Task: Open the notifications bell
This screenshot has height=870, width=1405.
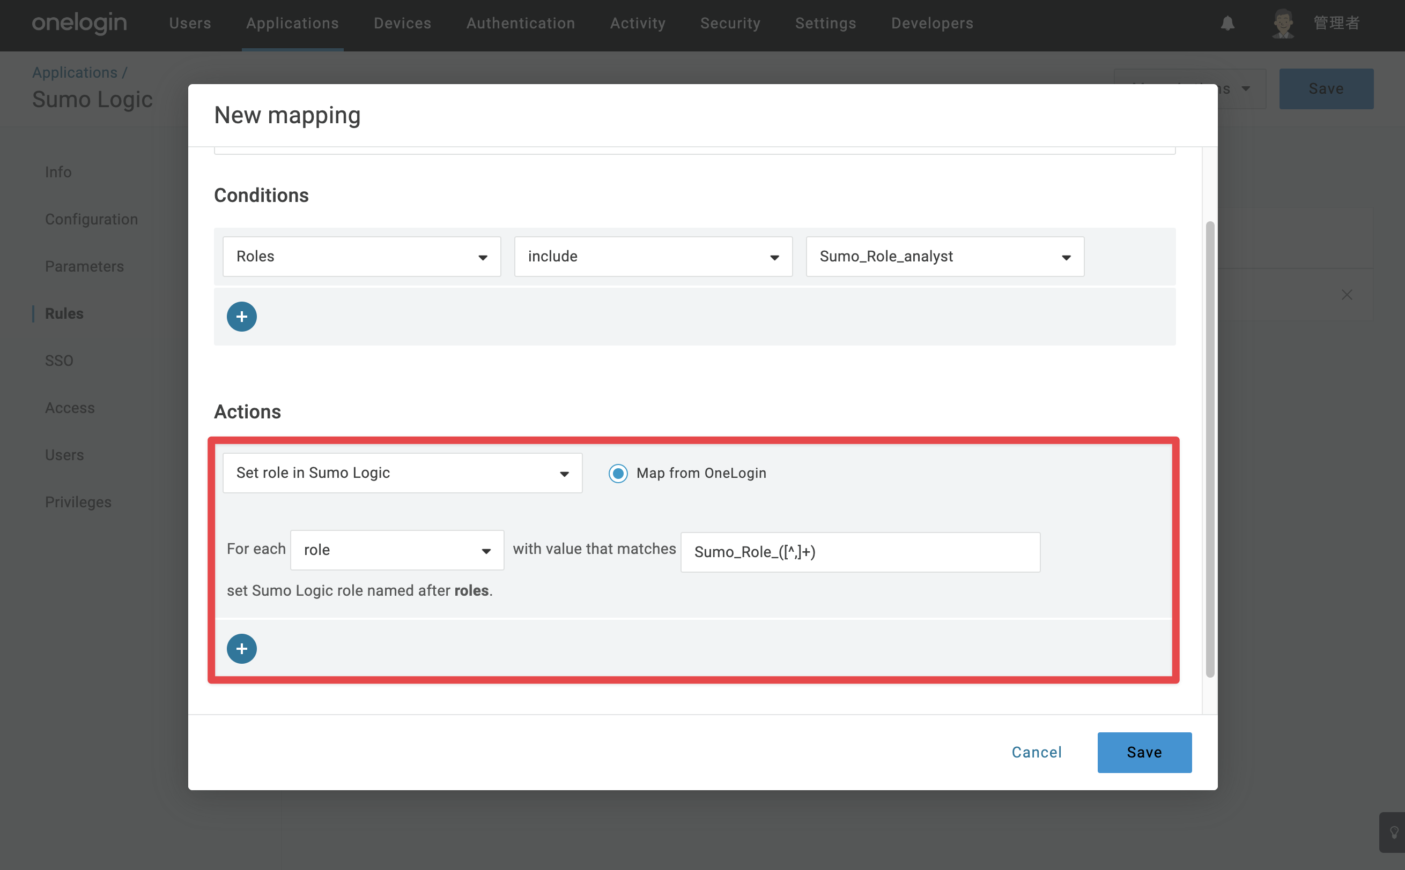Action: (x=1227, y=24)
